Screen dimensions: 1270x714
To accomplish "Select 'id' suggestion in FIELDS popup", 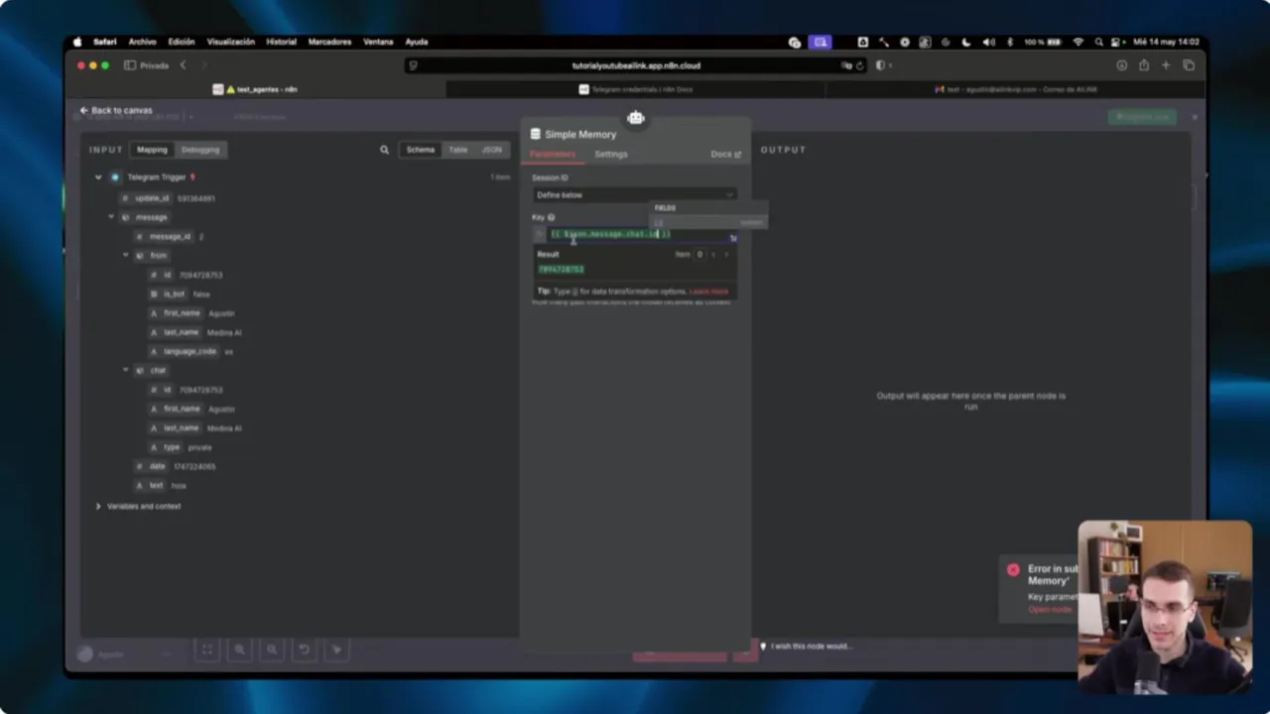I will pos(707,222).
